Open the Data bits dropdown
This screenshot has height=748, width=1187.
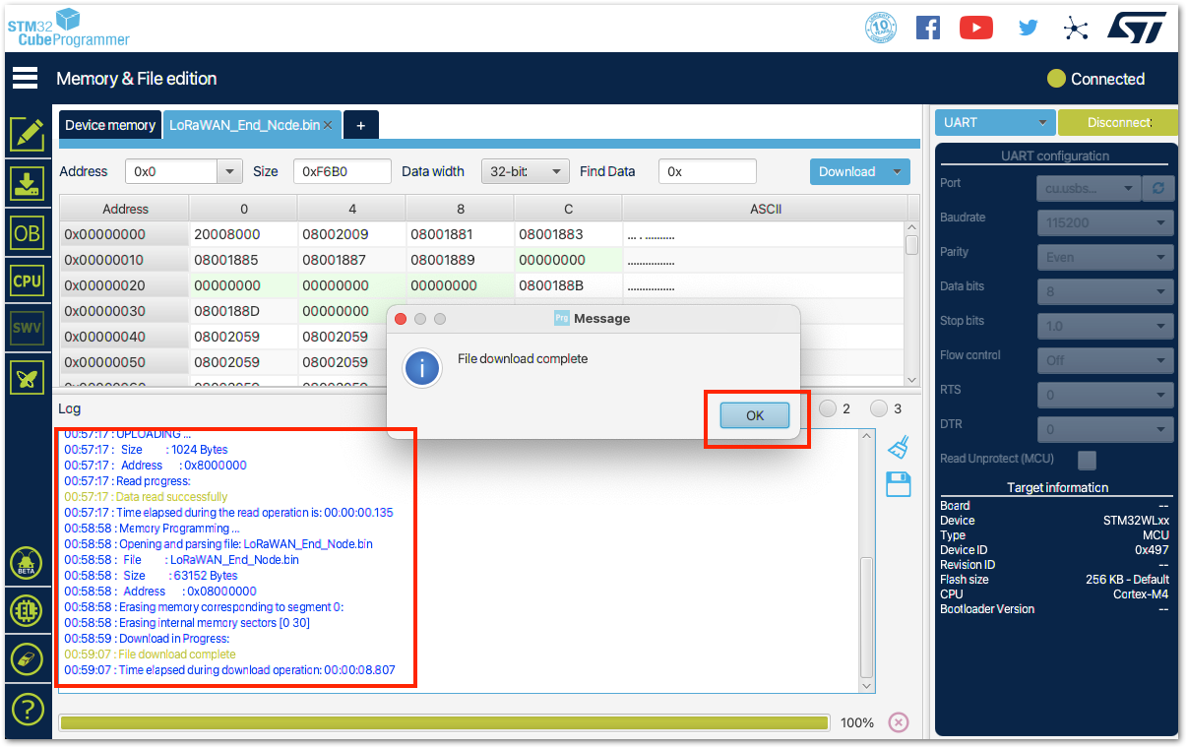click(1105, 291)
